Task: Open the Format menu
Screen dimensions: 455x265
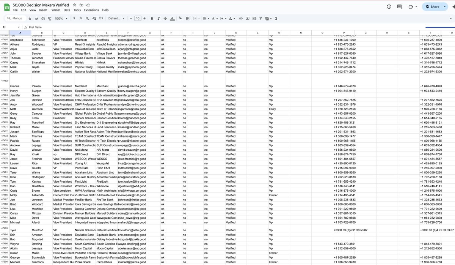Action: [x=55, y=10]
